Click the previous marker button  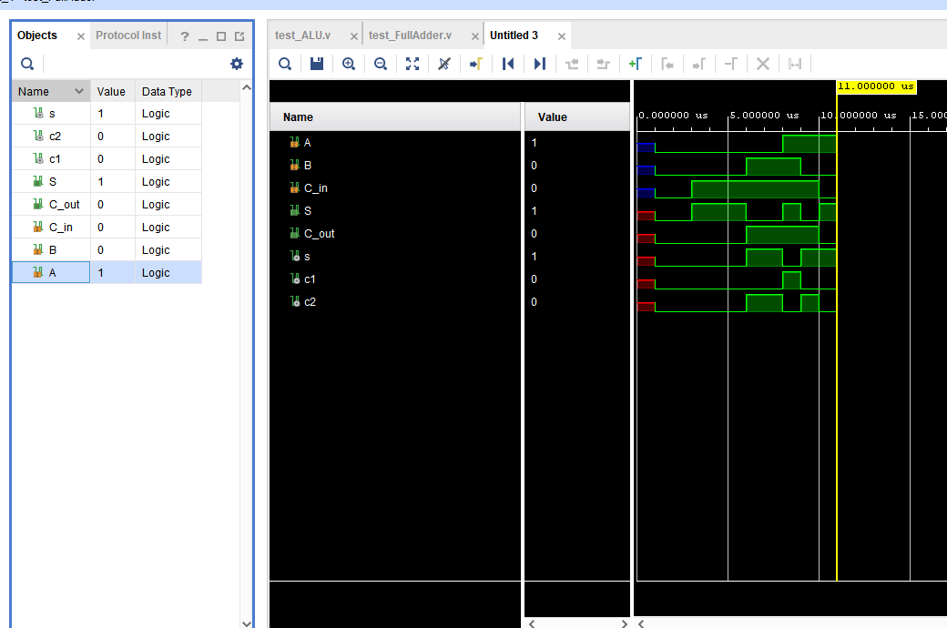tap(667, 64)
